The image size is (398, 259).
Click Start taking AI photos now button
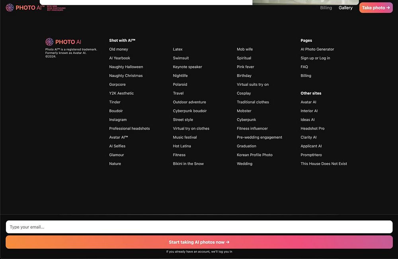199,242
